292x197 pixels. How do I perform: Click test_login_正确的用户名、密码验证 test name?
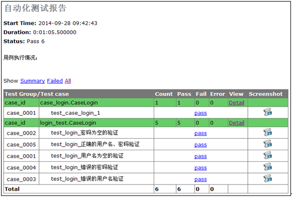[95, 145]
